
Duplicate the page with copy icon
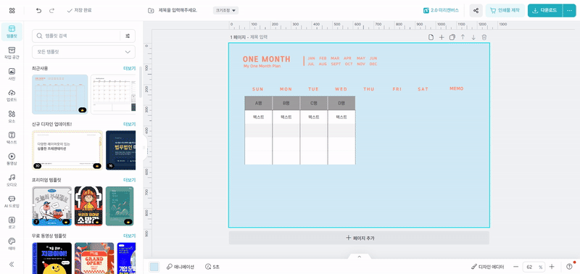452,38
